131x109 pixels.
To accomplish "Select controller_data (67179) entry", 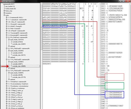I will click(19, 77).
